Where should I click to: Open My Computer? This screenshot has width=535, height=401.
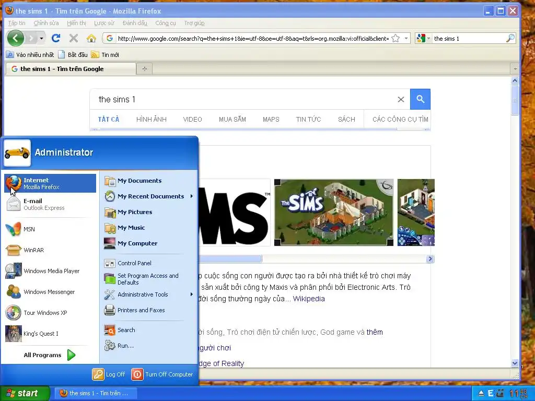pyautogui.click(x=149, y=243)
